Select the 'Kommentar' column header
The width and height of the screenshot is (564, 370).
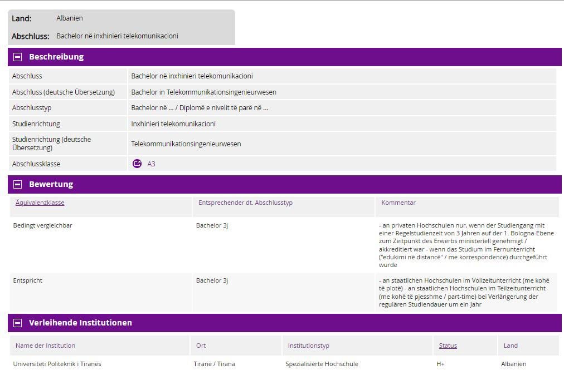(x=398, y=203)
